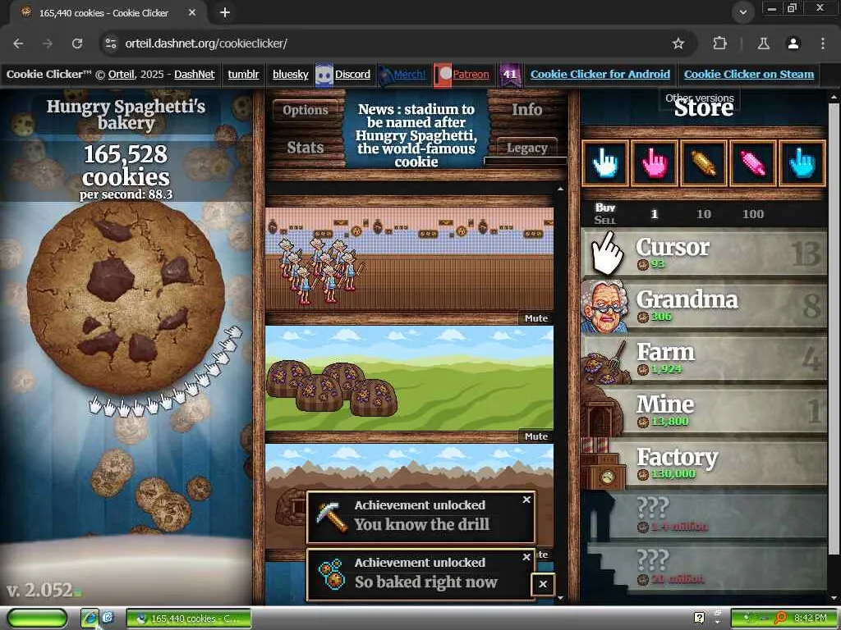
Task: Select the Cookie Clicker taskbar window button
Action: 189,619
